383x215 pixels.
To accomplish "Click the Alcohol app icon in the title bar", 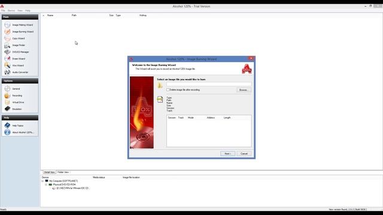I will pos(2,7).
